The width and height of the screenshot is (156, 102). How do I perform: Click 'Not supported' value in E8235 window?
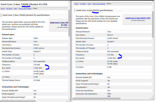(113, 51)
